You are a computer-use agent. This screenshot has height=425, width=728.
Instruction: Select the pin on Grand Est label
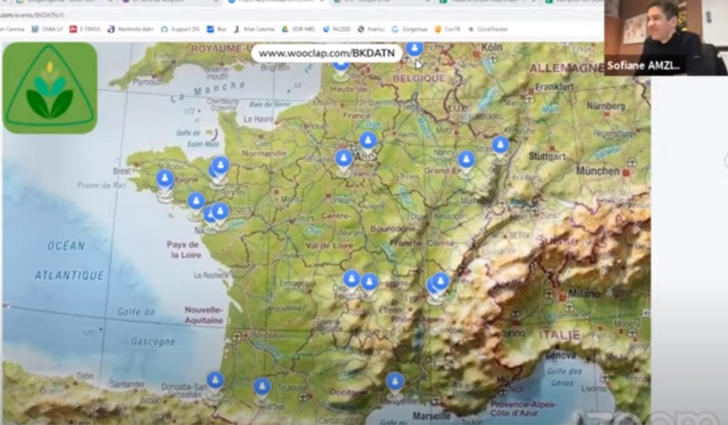click(x=466, y=160)
